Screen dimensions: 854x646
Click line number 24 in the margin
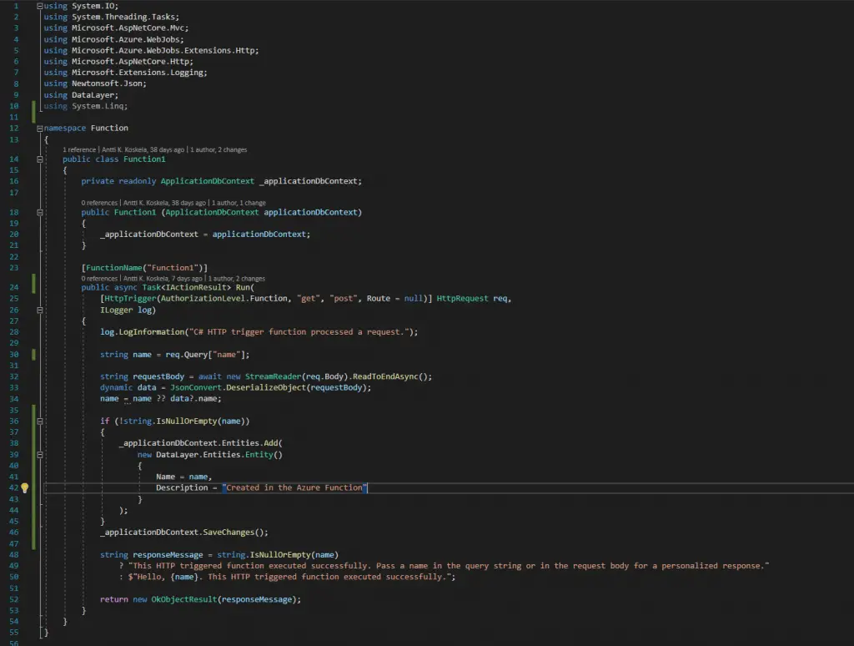point(14,287)
